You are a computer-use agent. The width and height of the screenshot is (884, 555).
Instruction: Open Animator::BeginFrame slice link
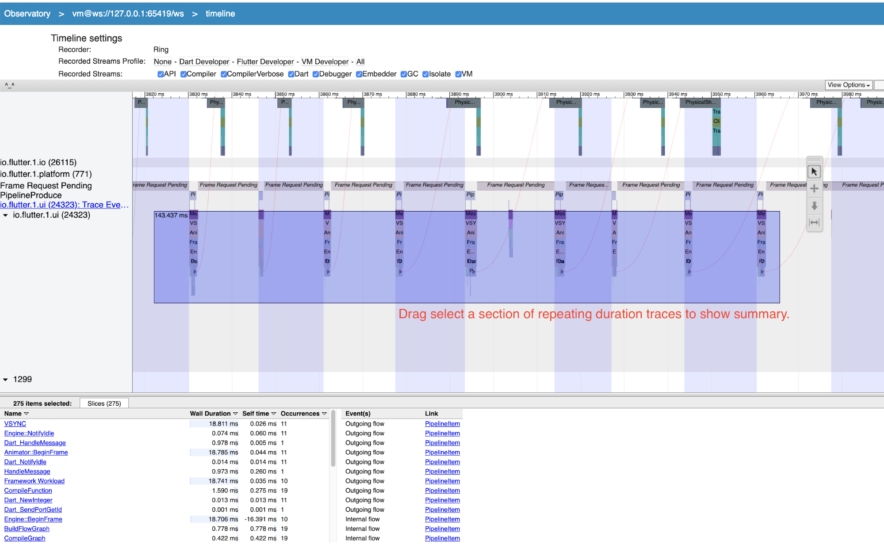tap(36, 452)
